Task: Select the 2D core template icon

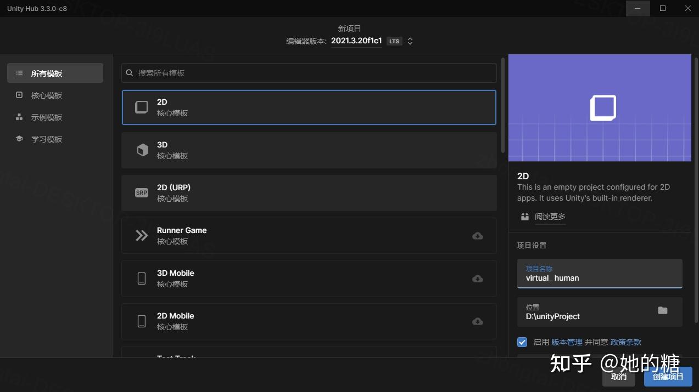Action: click(141, 107)
